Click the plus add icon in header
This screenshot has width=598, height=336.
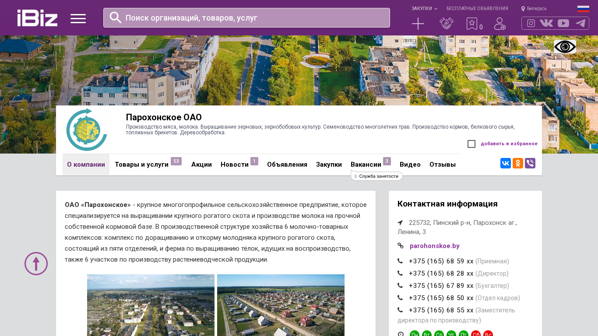pyautogui.click(x=418, y=24)
